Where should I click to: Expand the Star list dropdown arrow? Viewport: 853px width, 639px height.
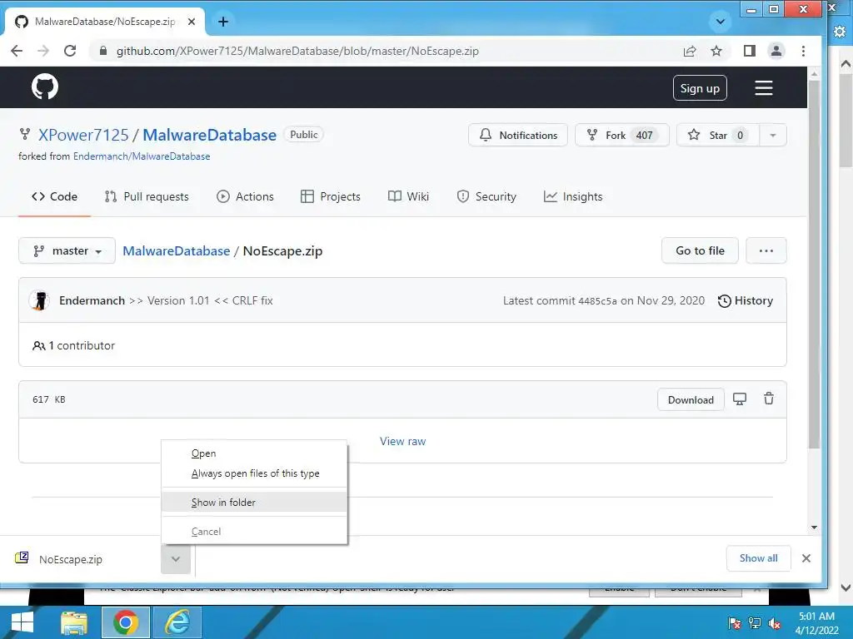point(772,136)
